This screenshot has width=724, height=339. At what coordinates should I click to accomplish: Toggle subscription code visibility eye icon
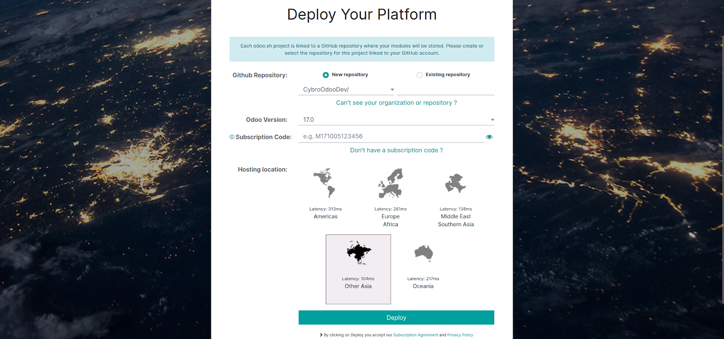click(489, 137)
